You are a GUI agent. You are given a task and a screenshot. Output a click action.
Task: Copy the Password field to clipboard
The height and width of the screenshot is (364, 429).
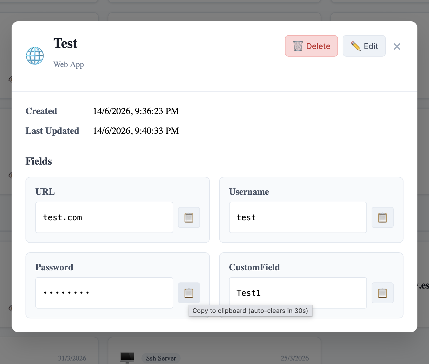[189, 293]
